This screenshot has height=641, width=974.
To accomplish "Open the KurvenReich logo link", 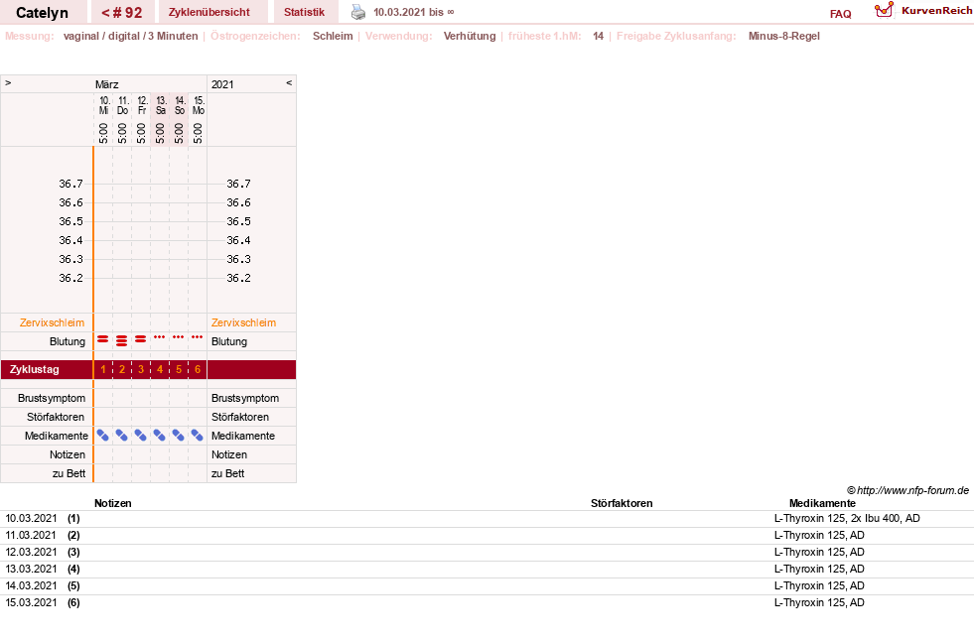I will [923, 11].
